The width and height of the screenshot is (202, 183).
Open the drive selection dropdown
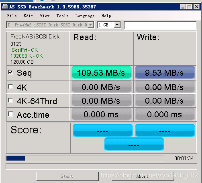click(x=50, y=25)
